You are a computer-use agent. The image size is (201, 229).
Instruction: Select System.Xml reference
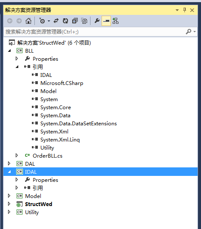point(54,132)
